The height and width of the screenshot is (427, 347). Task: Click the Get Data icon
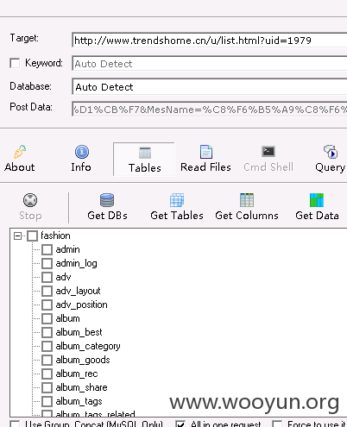click(317, 200)
